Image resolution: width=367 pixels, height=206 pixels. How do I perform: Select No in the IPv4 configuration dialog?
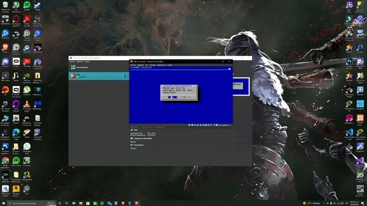coord(185,97)
